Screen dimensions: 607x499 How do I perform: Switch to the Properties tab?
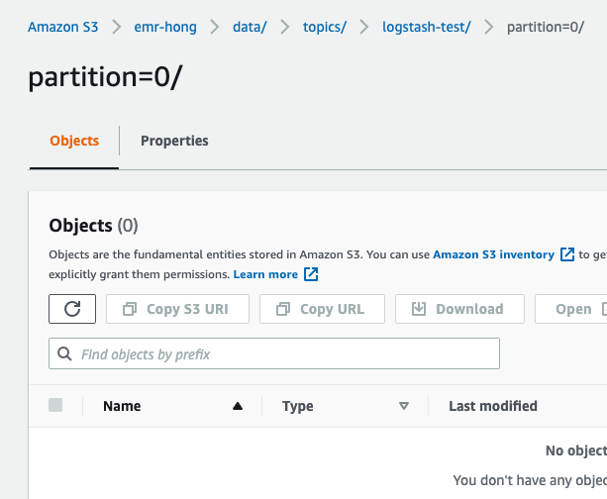click(174, 141)
